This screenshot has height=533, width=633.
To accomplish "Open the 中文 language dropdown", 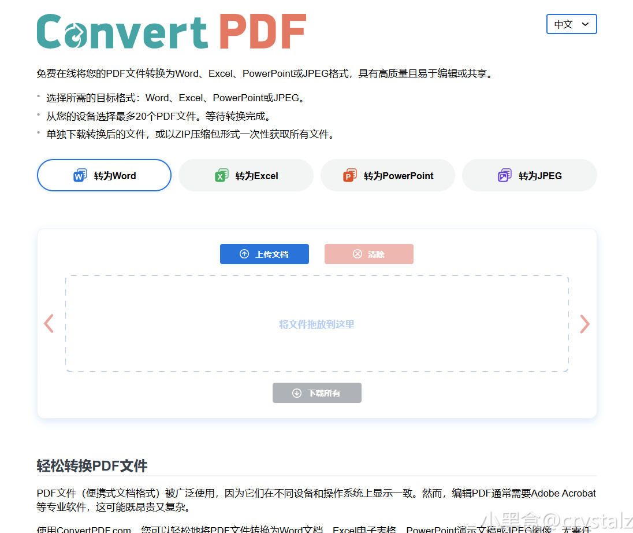I will pos(571,24).
